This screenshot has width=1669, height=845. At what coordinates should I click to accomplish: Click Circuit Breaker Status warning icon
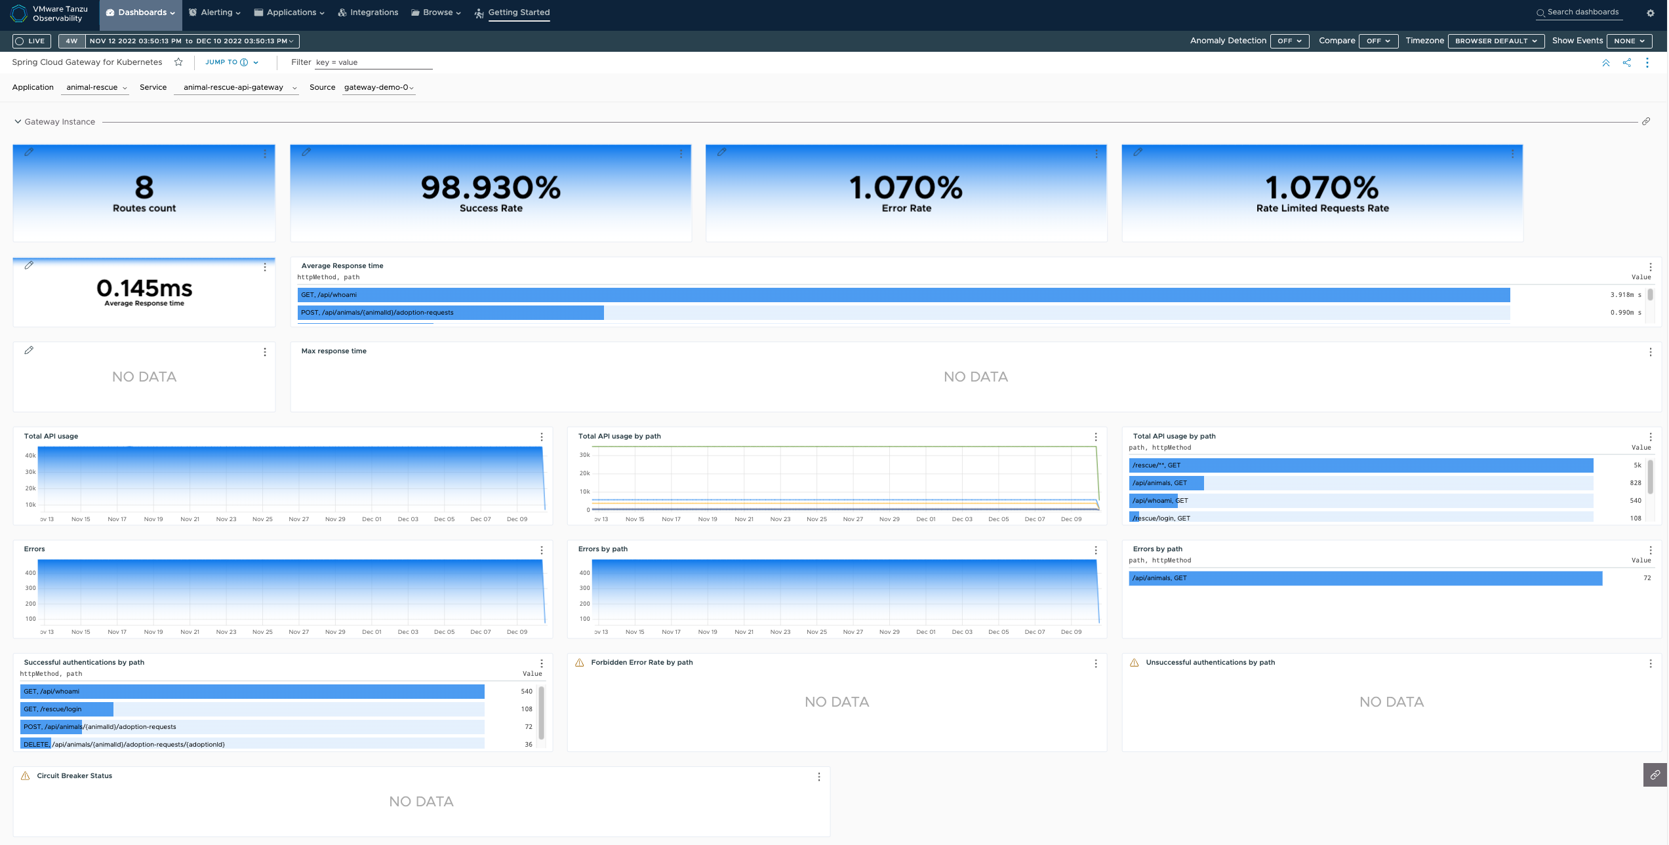[26, 776]
